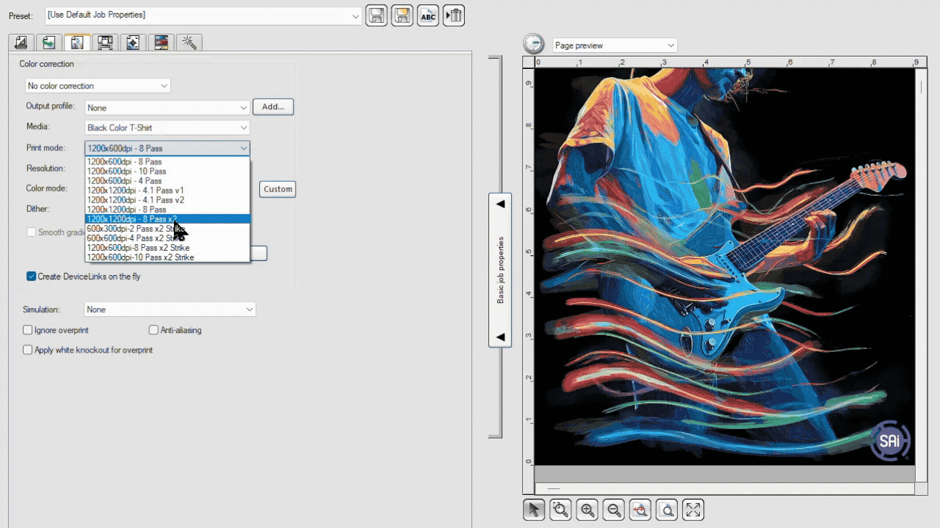Expand the Simulation dropdown
940x528 pixels.
[x=170, y=309]
